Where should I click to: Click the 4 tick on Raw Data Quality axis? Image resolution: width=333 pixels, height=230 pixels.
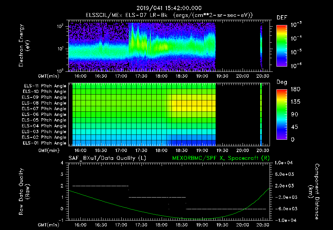(62, 163)
